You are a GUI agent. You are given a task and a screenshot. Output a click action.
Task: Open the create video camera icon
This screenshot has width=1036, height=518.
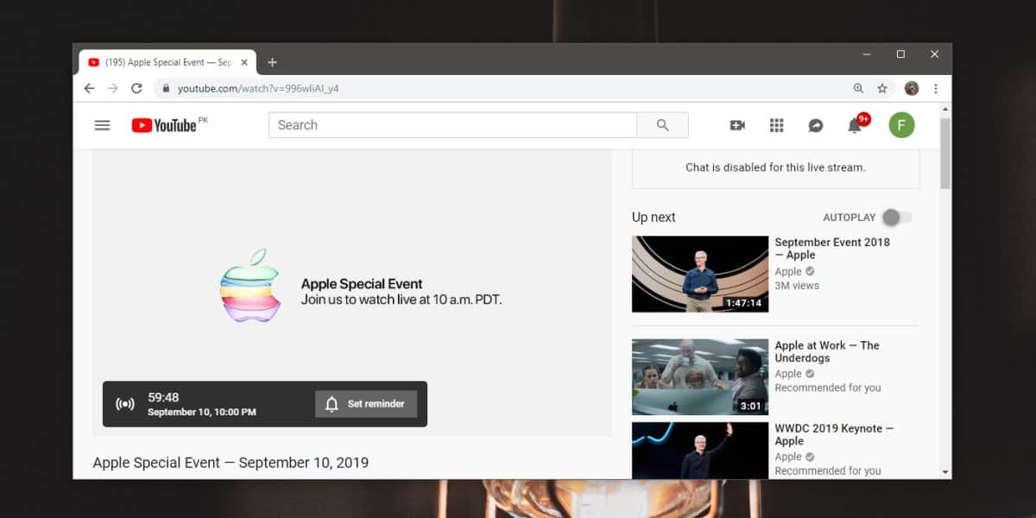[x=737, y=125]
